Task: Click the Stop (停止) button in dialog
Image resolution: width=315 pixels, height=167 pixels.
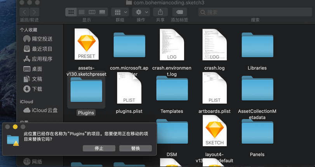Action: pos(99,148)
